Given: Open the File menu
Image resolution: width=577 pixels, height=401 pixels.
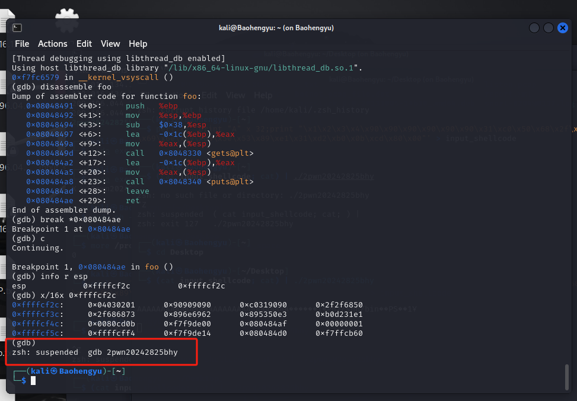Looking at the screenshot, I should pyautogui.click(x=22, y=44).
